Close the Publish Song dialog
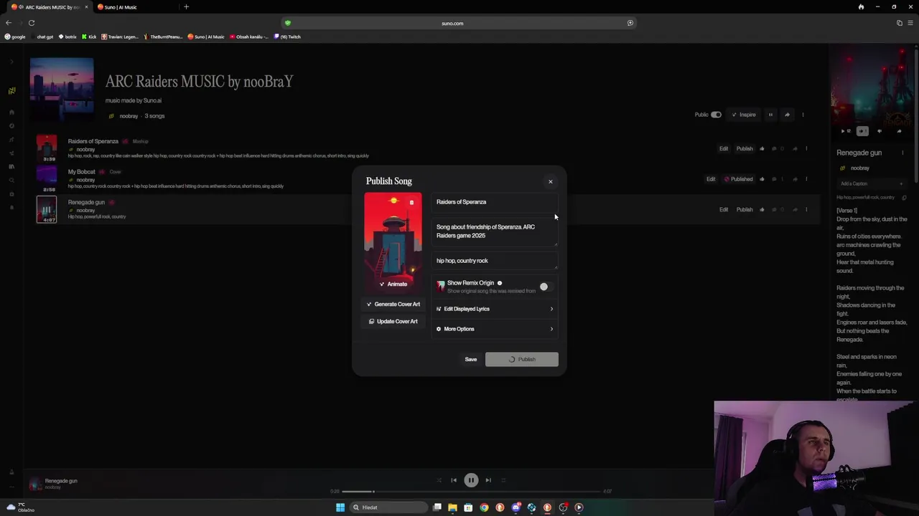Viewport: 919px width, 516px height. point(551,181)
